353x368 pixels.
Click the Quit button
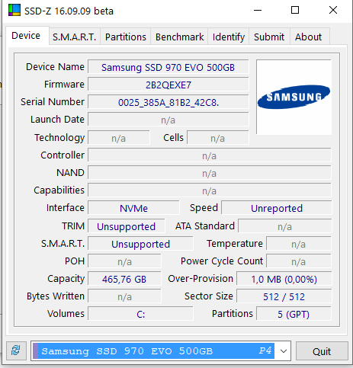(322, 351)
